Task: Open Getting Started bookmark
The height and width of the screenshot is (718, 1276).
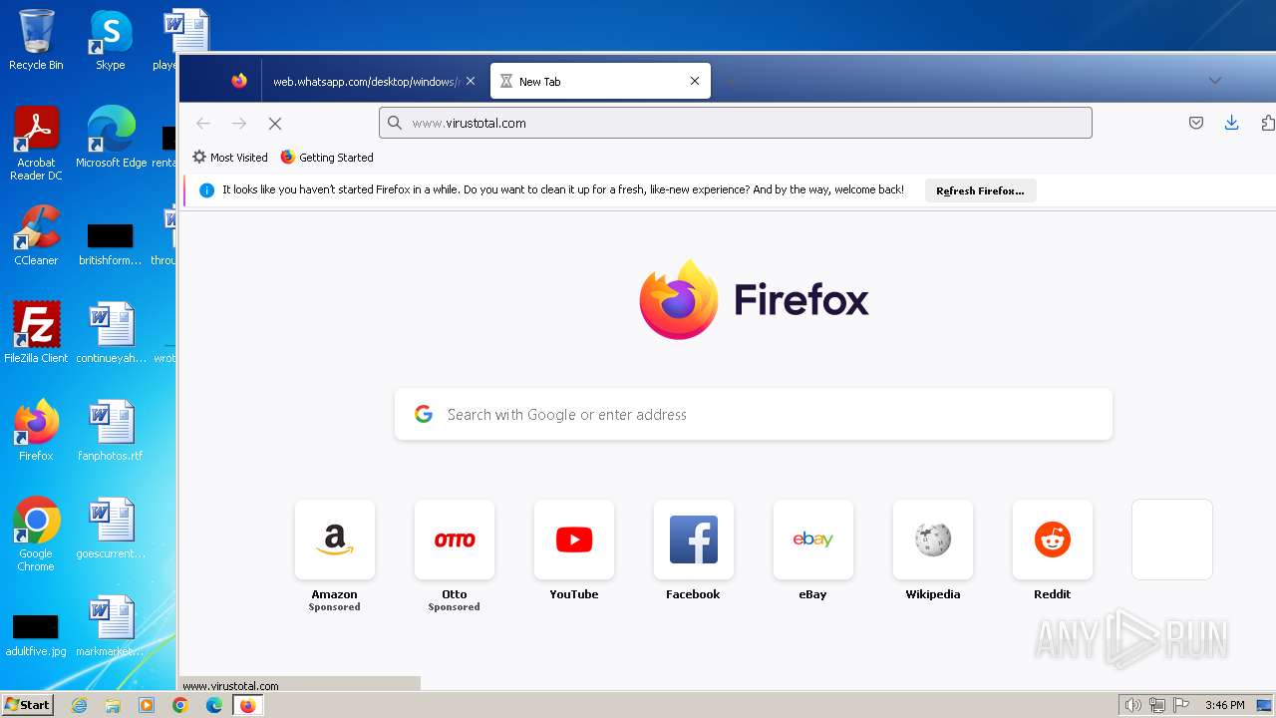Action: pyautogui.click(x=327, y=158)
